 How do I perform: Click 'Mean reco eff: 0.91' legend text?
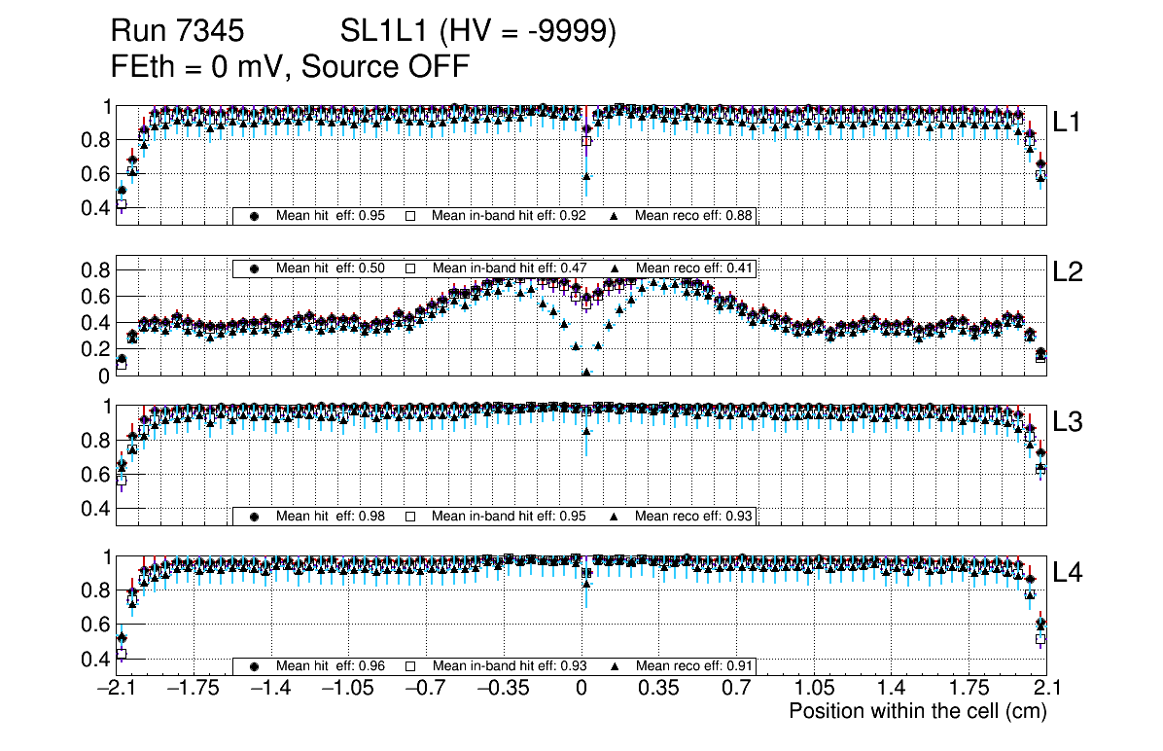pos(693,666)
